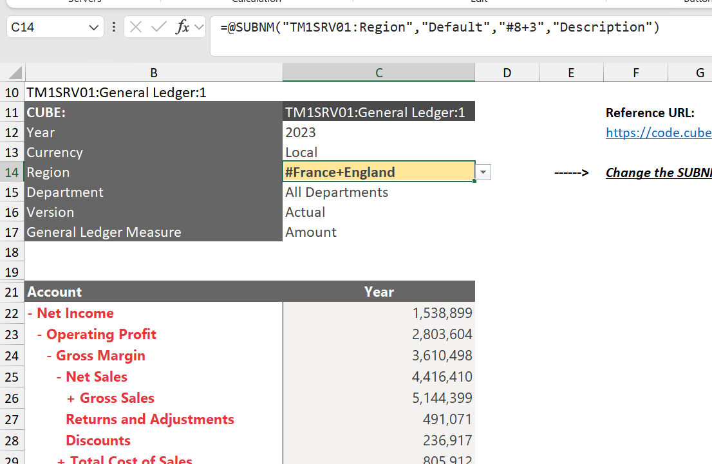Cancel the formula bar entry
The image size is (712, 464).
tap(135, 27)
